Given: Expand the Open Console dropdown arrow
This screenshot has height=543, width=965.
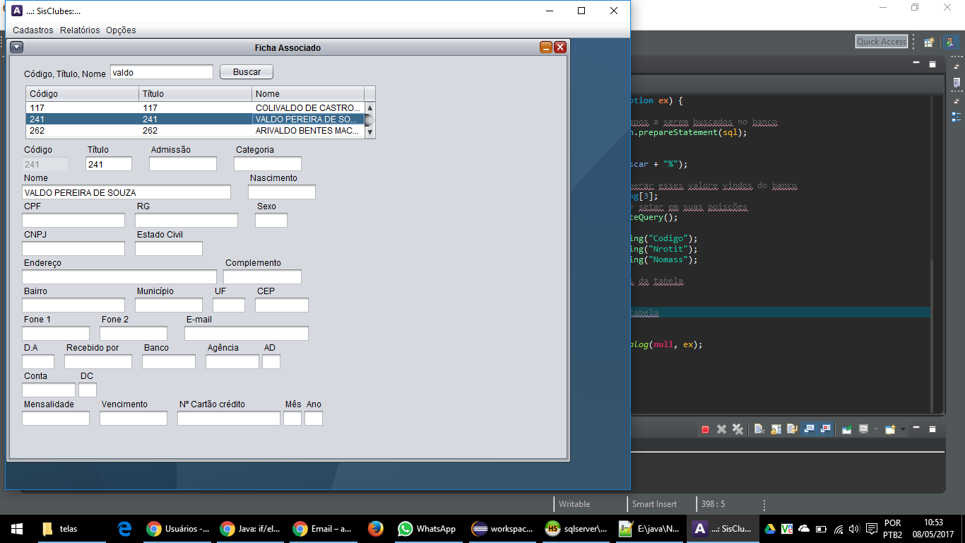Looking at the screenshot, I should click(x=903, y=429).
